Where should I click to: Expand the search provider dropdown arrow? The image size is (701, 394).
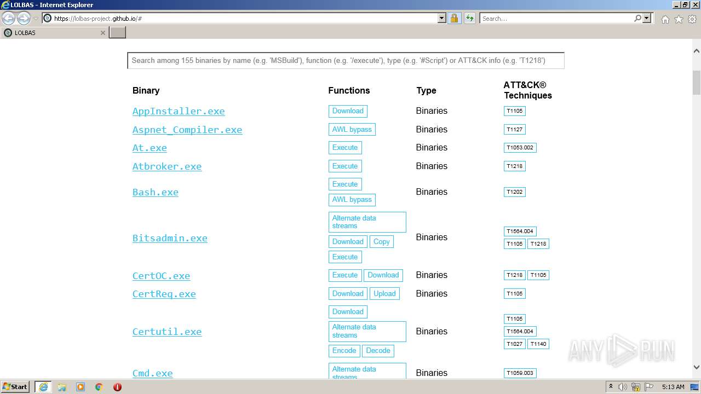pyautogui.click(x=647, y=18)
